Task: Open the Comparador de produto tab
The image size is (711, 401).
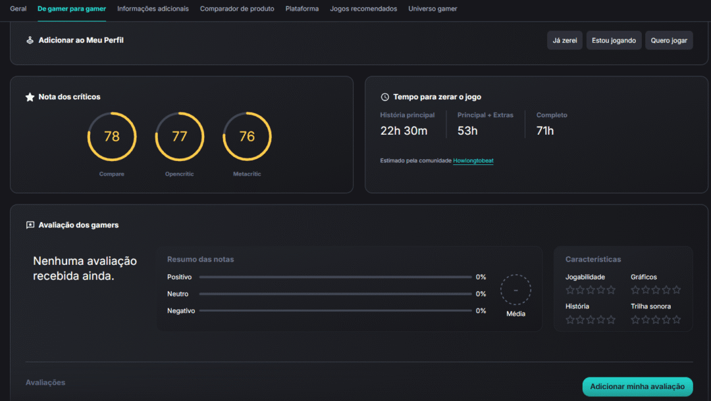Action: pyautogui.click(x=237, y=9)
